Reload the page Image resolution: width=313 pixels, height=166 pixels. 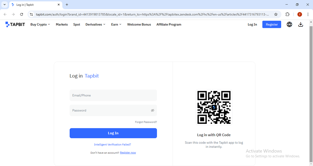[22, 15]
